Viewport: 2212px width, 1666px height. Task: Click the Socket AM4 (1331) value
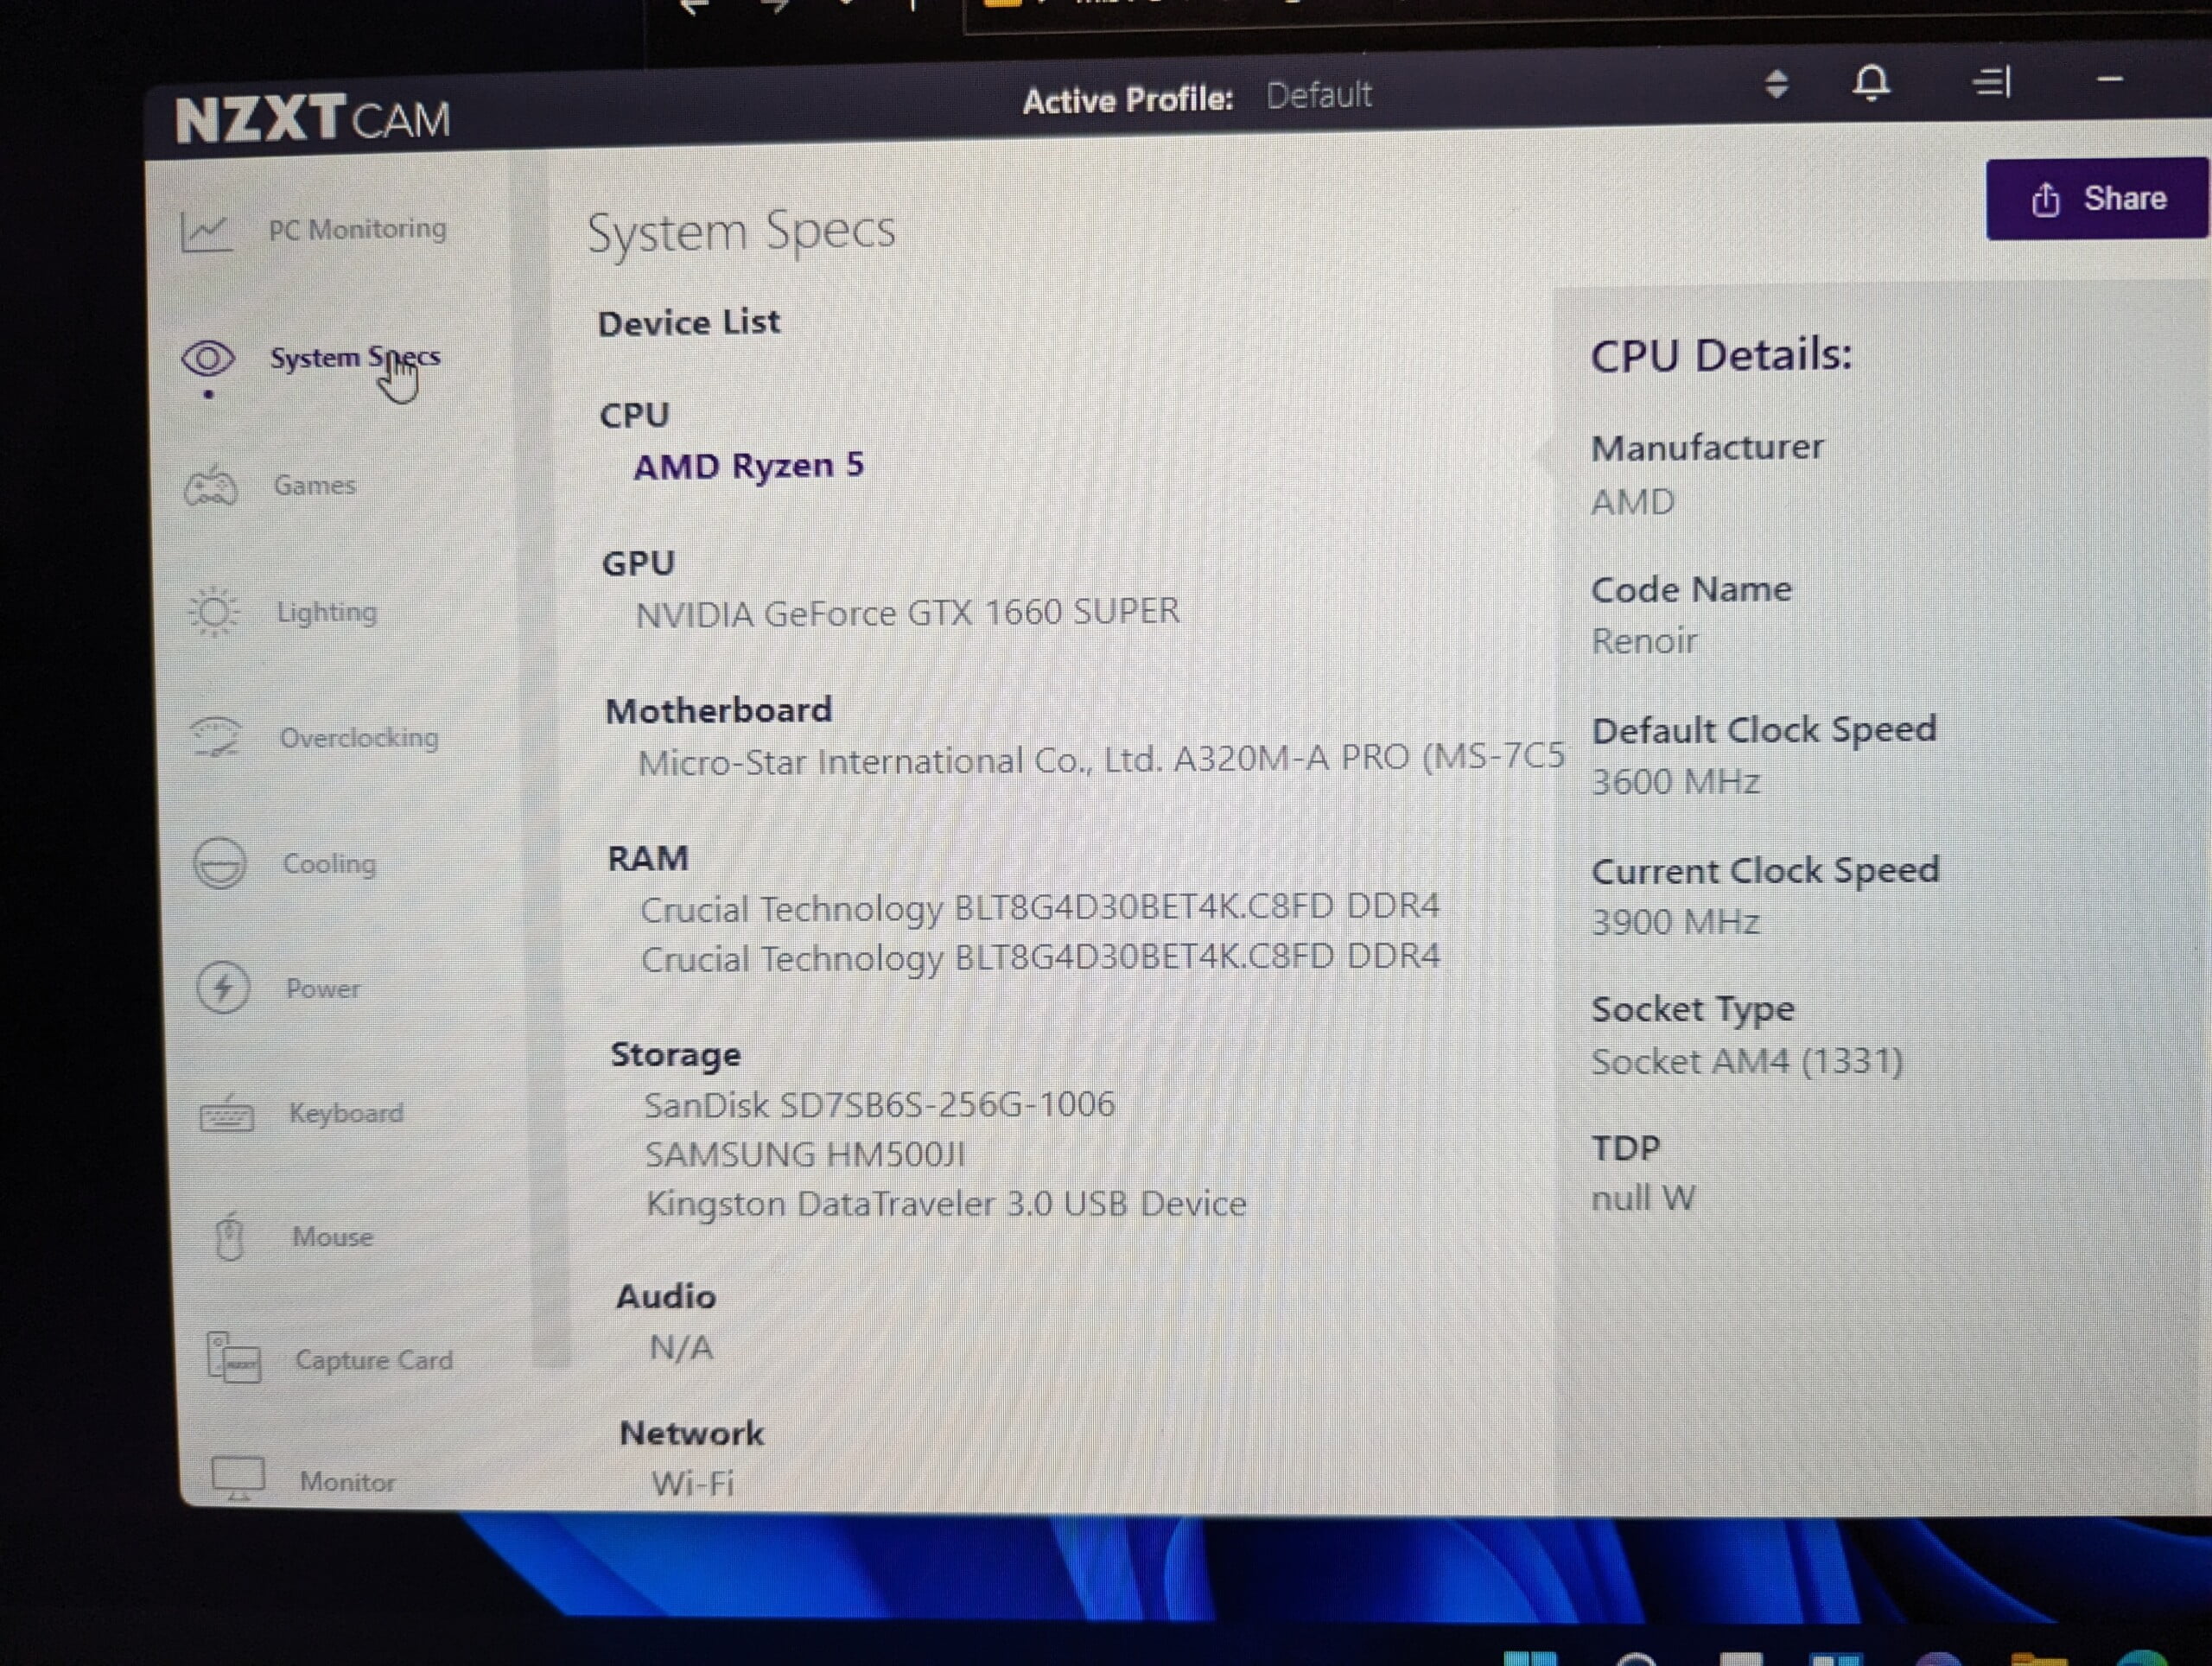(x=1747, y=1062)
